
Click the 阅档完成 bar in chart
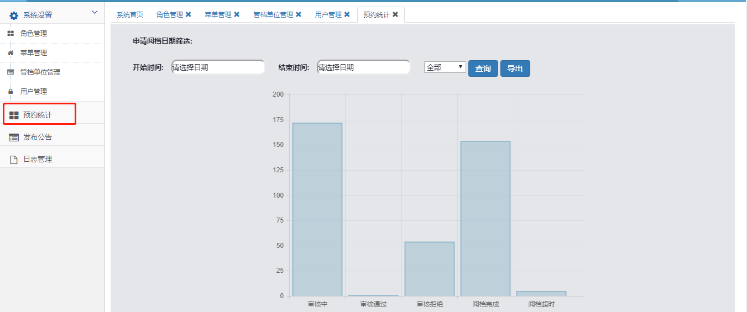485,218
